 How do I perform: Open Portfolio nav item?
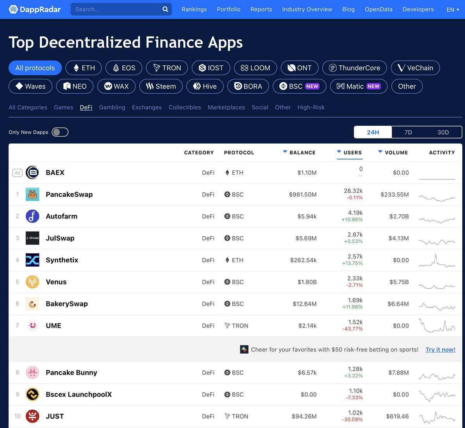(x=229, y=9)
